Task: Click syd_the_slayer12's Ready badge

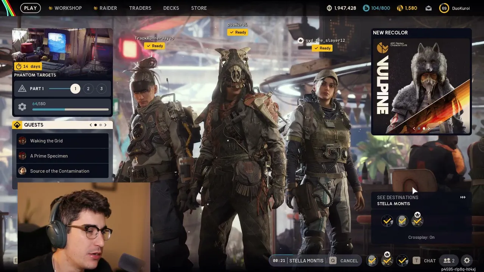Action: pos(322,48)
